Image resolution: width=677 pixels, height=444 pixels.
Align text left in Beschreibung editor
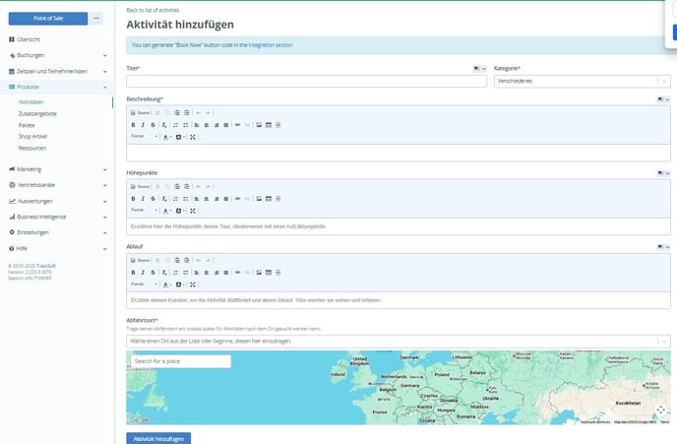(197, 125)
